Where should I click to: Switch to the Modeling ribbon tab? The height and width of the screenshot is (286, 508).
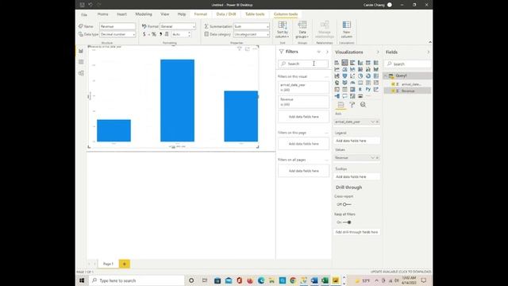click(144, 14)
